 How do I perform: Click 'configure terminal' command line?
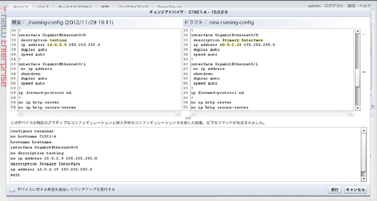[x=32, y=131]
